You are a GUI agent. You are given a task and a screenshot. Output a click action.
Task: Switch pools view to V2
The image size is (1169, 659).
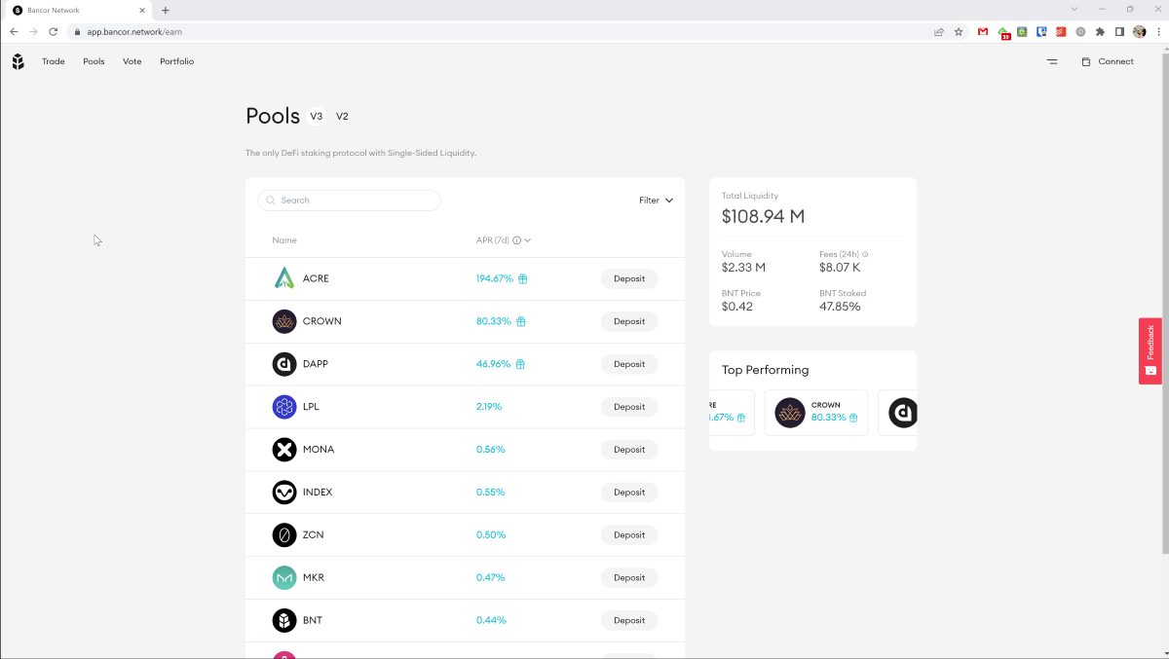342,117
